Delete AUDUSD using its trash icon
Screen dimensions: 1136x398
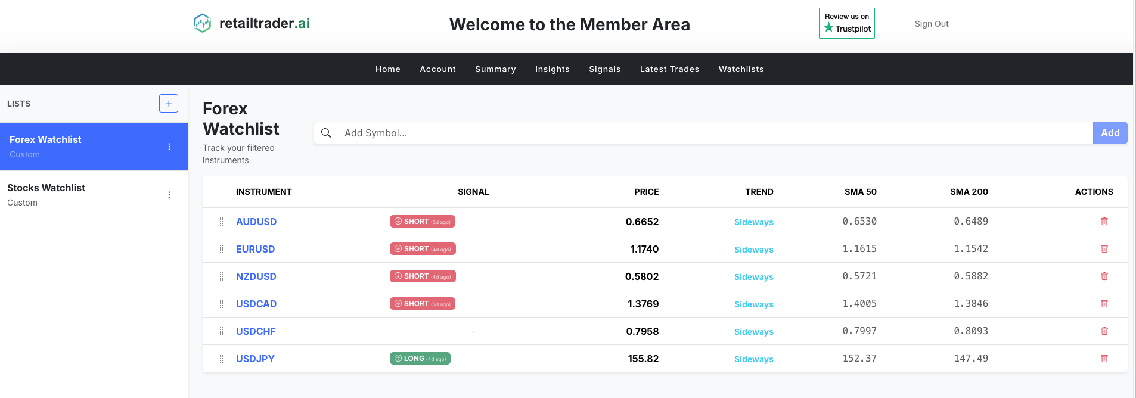tap(1104, 222)
